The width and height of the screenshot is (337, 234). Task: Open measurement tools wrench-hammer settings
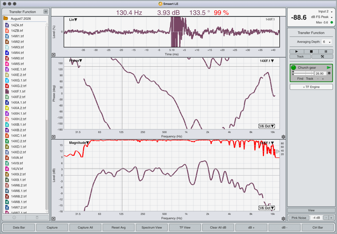(322, 56)
